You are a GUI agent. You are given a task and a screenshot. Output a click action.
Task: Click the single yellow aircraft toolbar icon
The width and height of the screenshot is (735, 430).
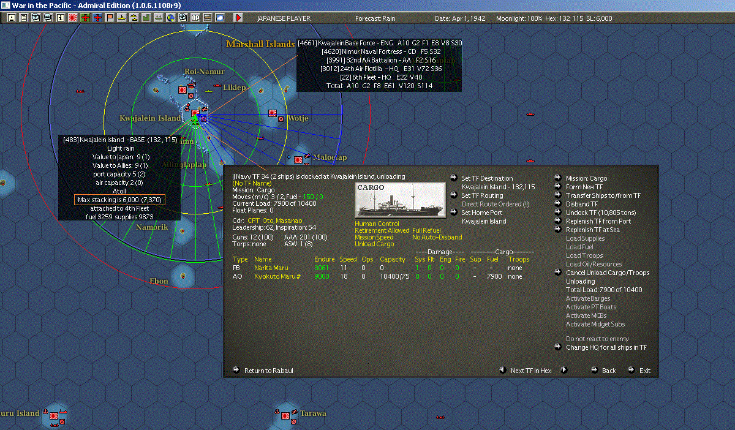(121, 18)
